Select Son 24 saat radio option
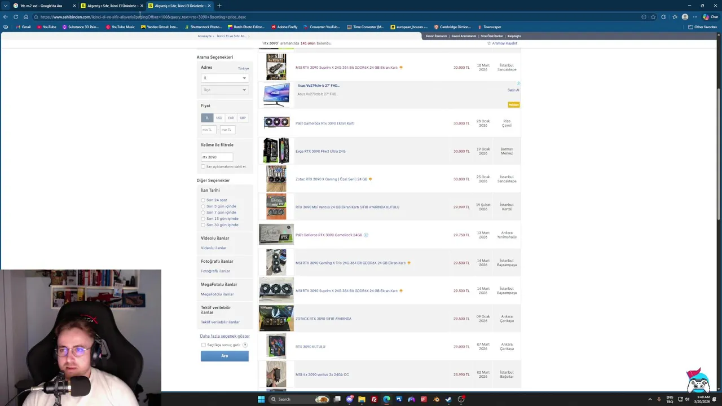Viewport: 722px width, 406px height. coord(203,200)
